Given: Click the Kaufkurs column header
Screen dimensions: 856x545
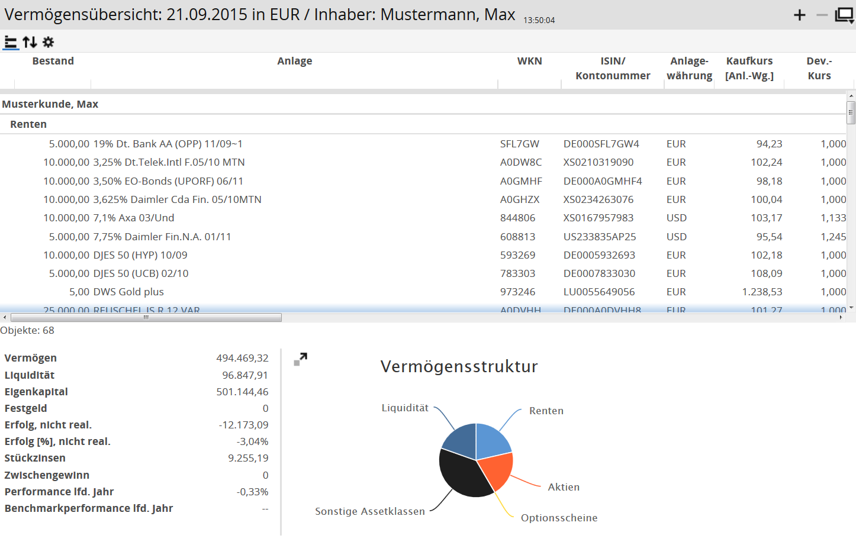Looking at the screenshot, I should [749, 68].
